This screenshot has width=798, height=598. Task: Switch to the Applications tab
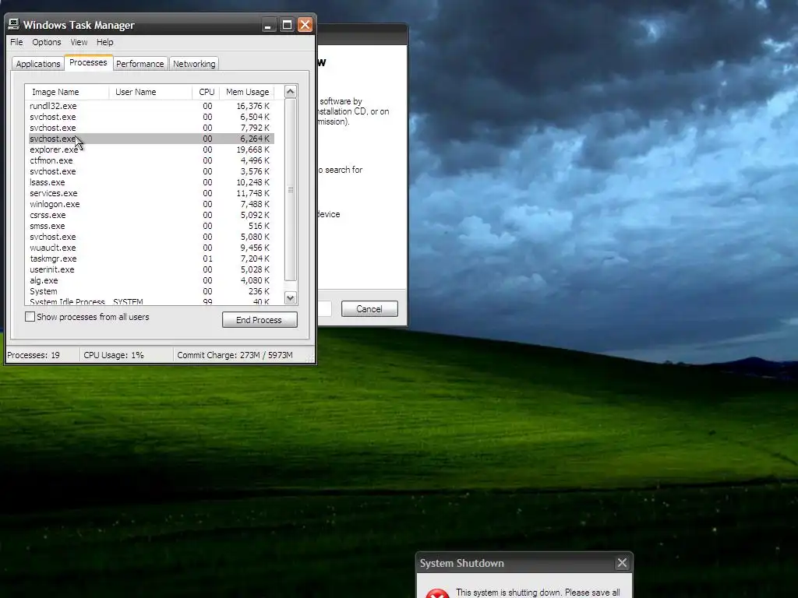pyautogui.click(x=38, y=64)
